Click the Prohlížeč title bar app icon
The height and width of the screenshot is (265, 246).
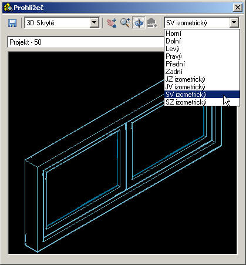click(x=8, y=8)
